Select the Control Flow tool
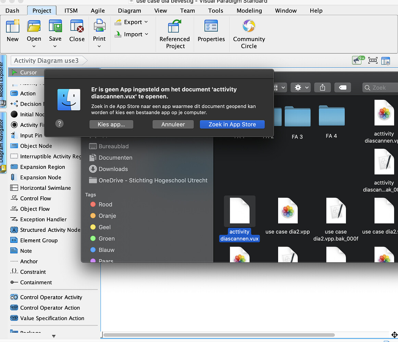The height and width of the screenshot is (342, 398). [x=31, y=198]
